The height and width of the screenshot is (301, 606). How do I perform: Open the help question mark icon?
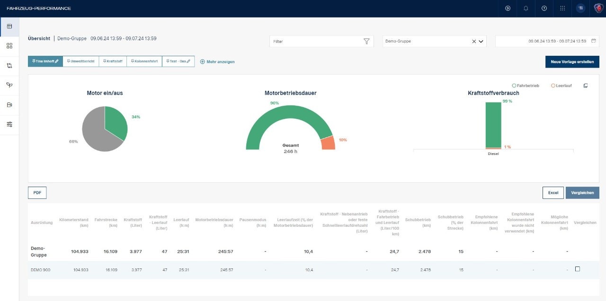(x=544, y=9)
